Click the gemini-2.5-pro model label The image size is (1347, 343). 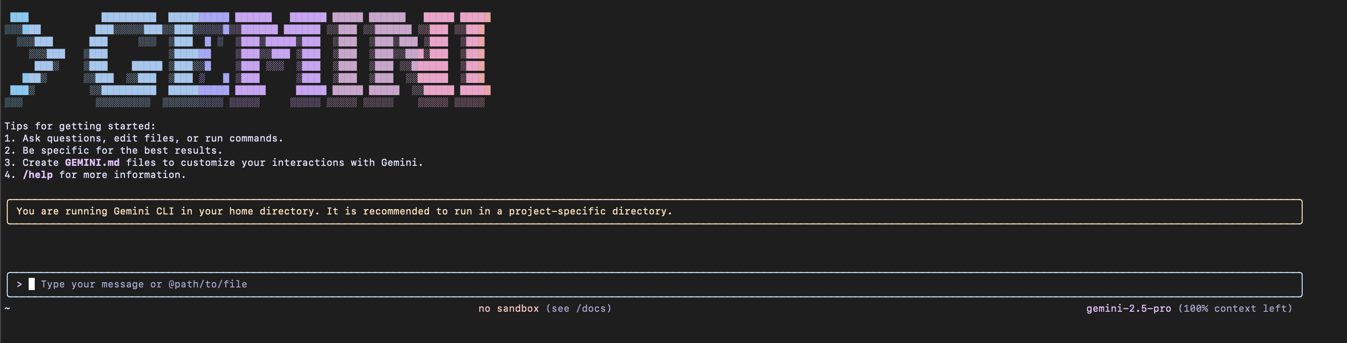tap(1129, 309)
